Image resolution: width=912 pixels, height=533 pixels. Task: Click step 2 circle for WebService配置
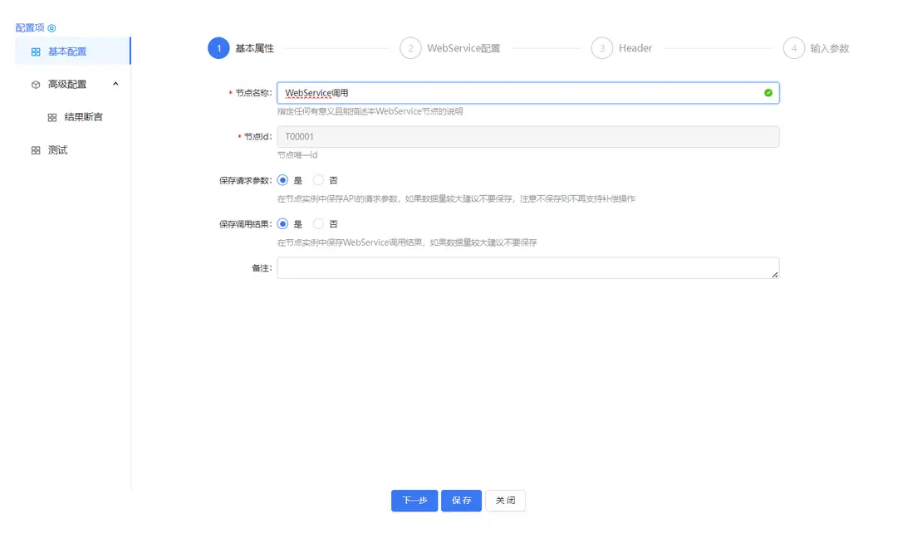pyautogui.click(x=410, y=48)
